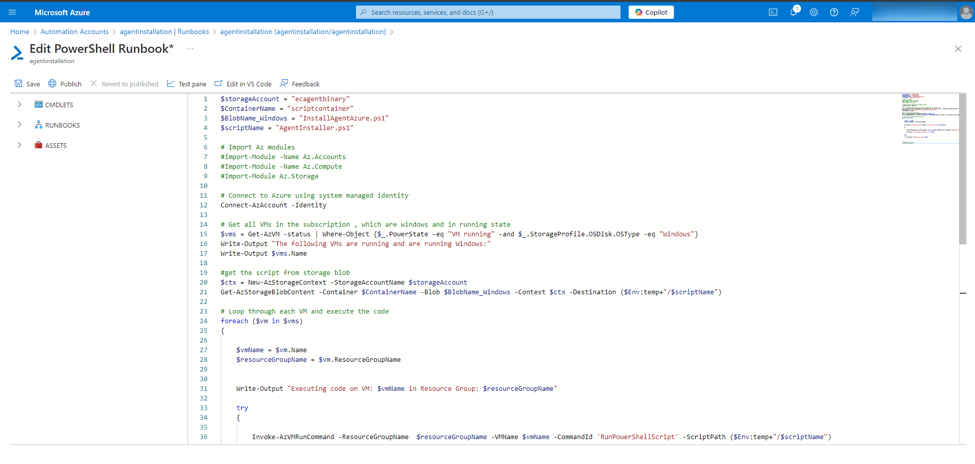This screenshot has height=464, width=975.
Task: Open the Azure portal hamburger menu
Action: pyautogui.click(x=12, y=12)
